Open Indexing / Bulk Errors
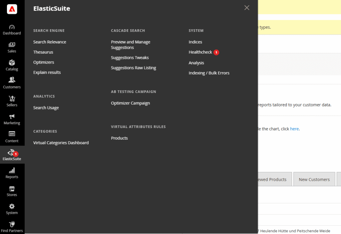This screenshot has height=234, width=341. (209, 73)
